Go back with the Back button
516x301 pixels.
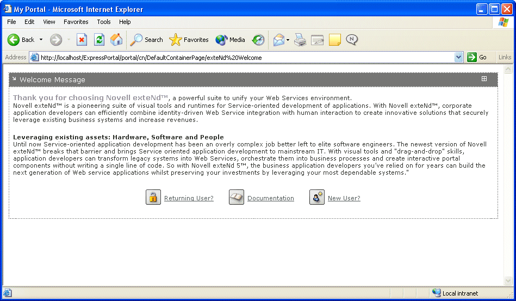(x=21, y=40)
